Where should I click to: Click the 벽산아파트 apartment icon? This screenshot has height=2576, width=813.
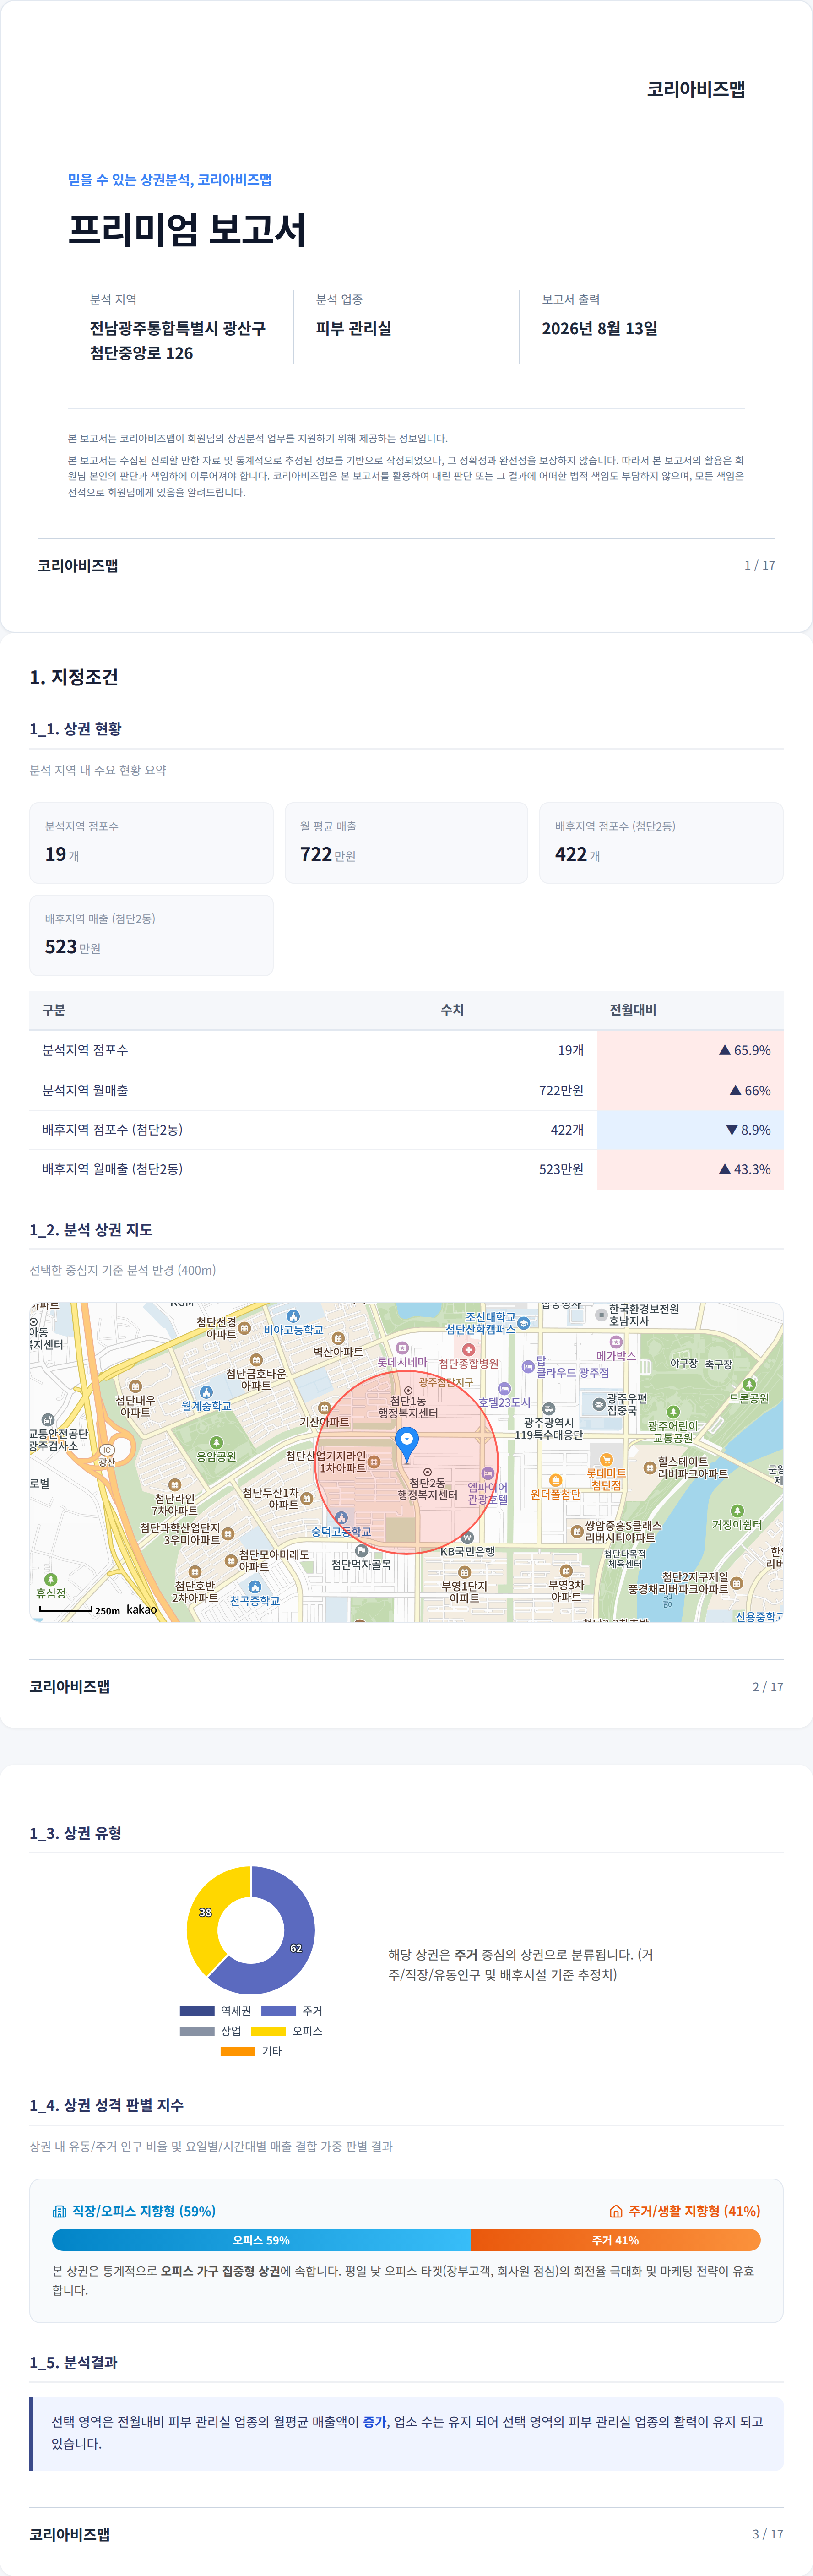click(x=338, y=1338)
